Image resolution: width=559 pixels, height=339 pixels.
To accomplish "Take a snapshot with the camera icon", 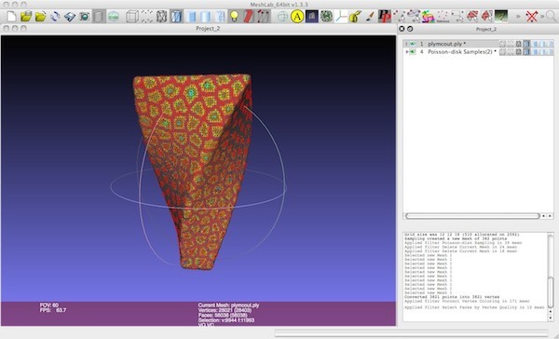I will 84,17.
